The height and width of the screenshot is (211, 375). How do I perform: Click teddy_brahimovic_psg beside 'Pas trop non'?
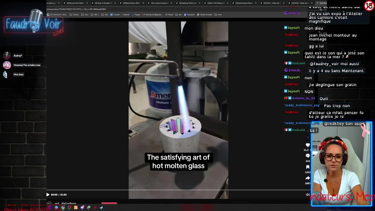point(302,105)
